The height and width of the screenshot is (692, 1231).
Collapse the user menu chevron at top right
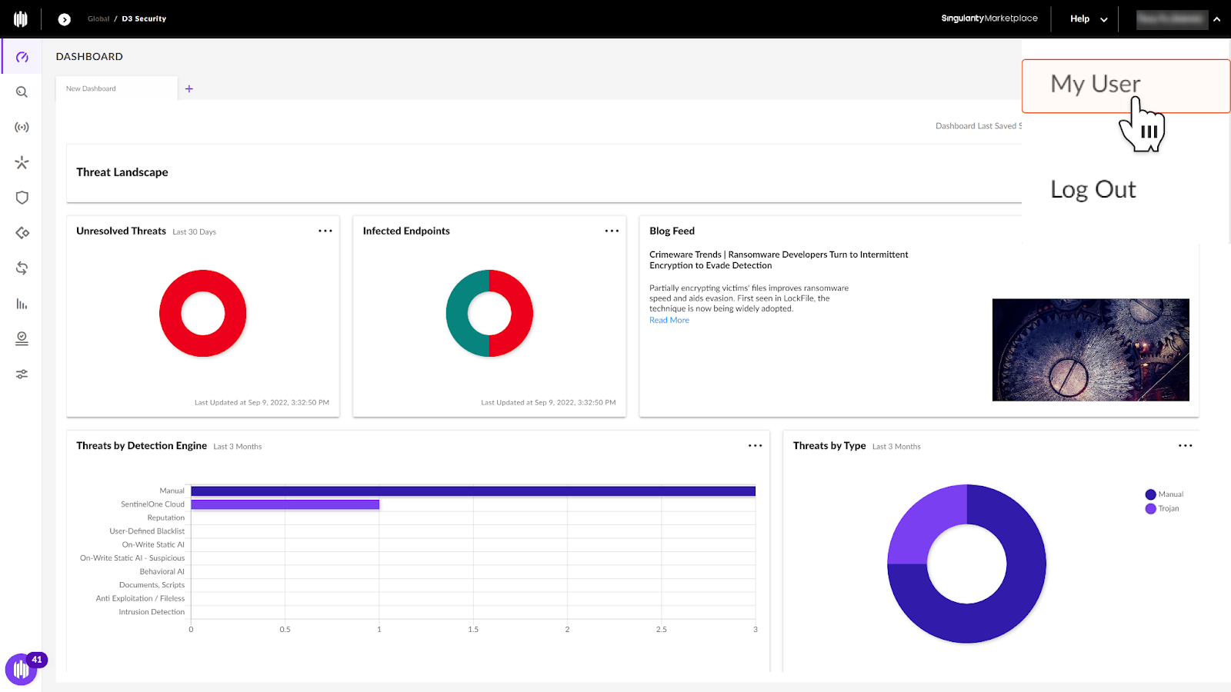pos(1216,19)
